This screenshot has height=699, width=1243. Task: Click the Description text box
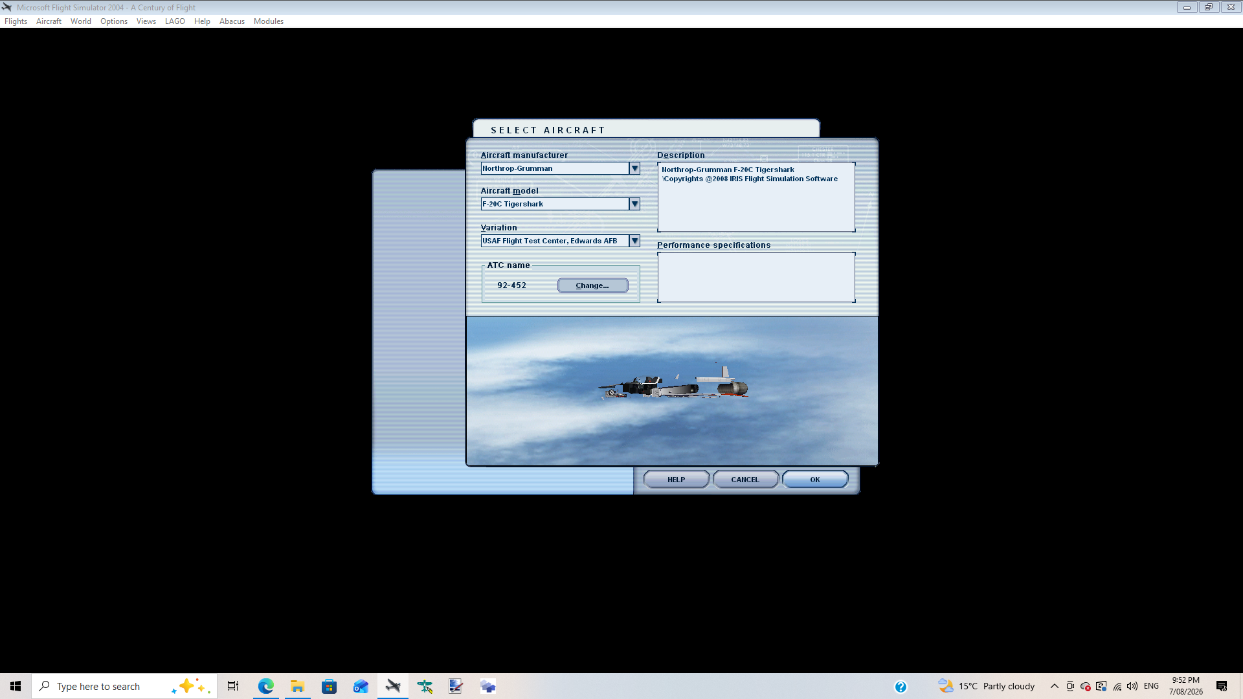tap(756, 197)
